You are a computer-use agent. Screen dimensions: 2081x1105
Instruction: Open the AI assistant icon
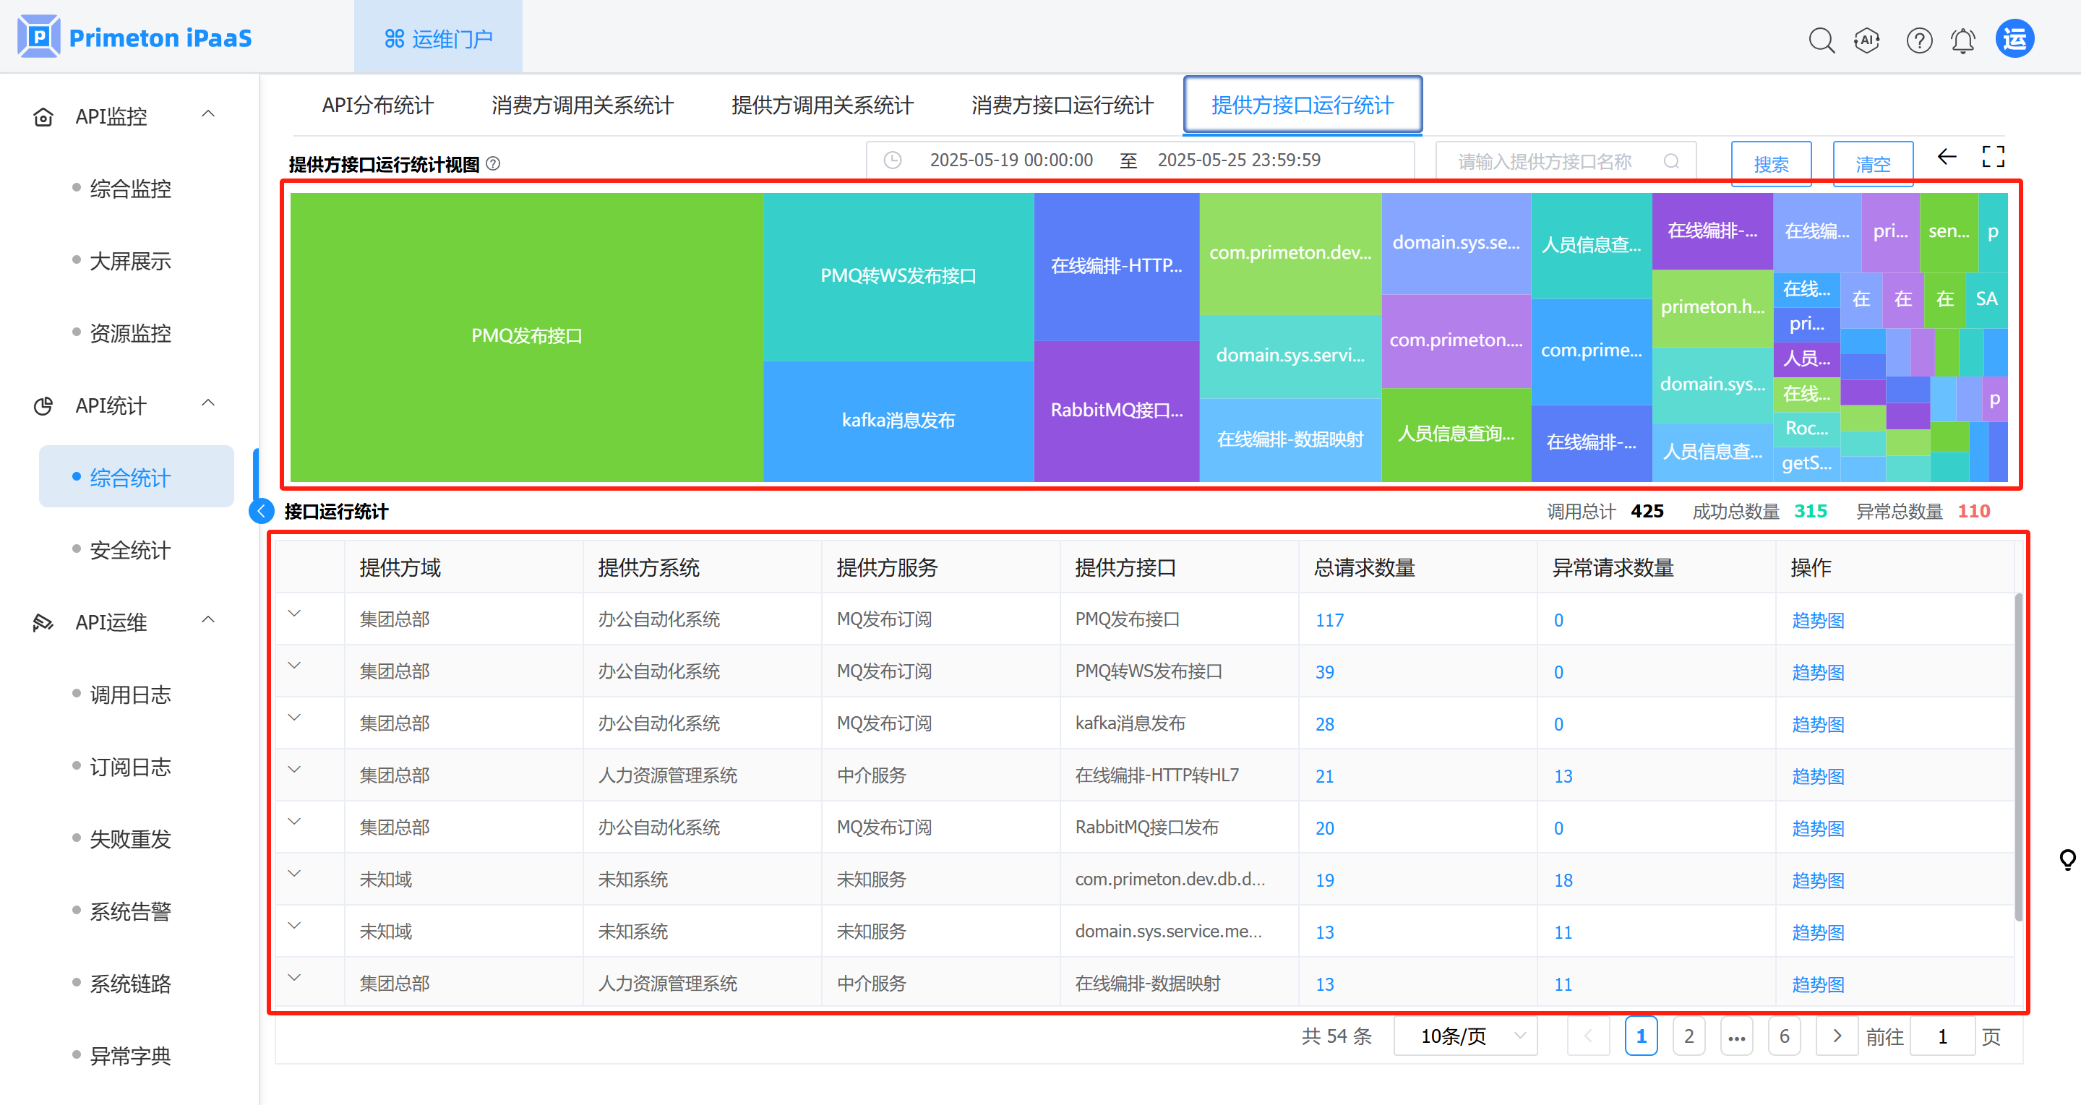[1867, 40]
